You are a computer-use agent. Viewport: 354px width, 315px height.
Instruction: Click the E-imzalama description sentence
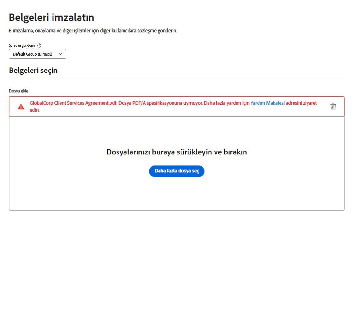click(x=93, y=31)
